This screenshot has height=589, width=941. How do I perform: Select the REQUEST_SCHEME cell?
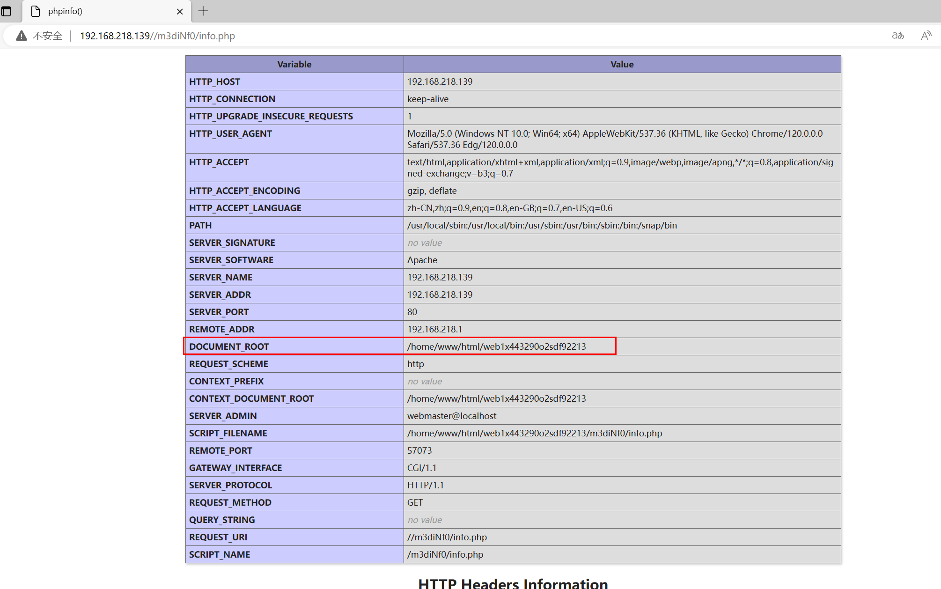point(294,364)
